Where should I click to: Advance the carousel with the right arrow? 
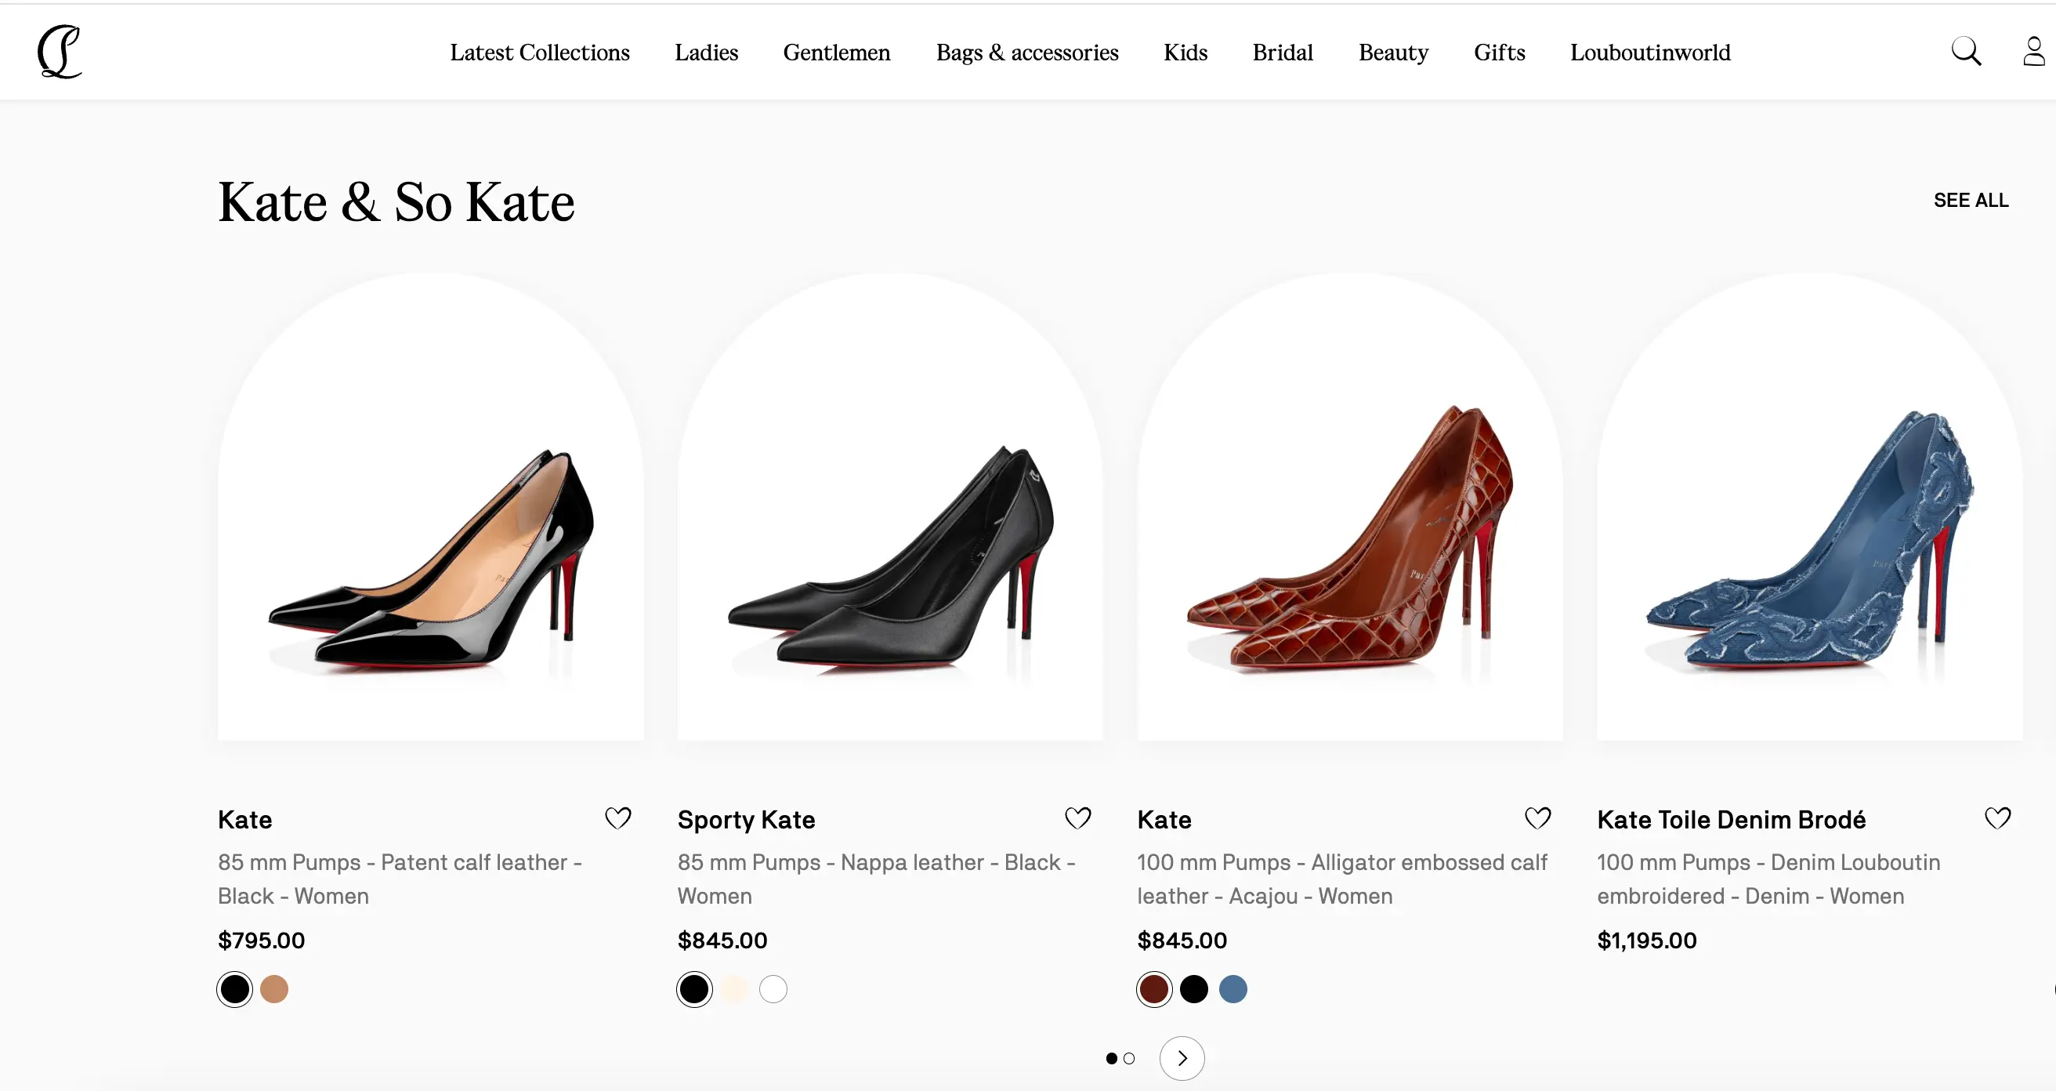tap(1182, 1057)
